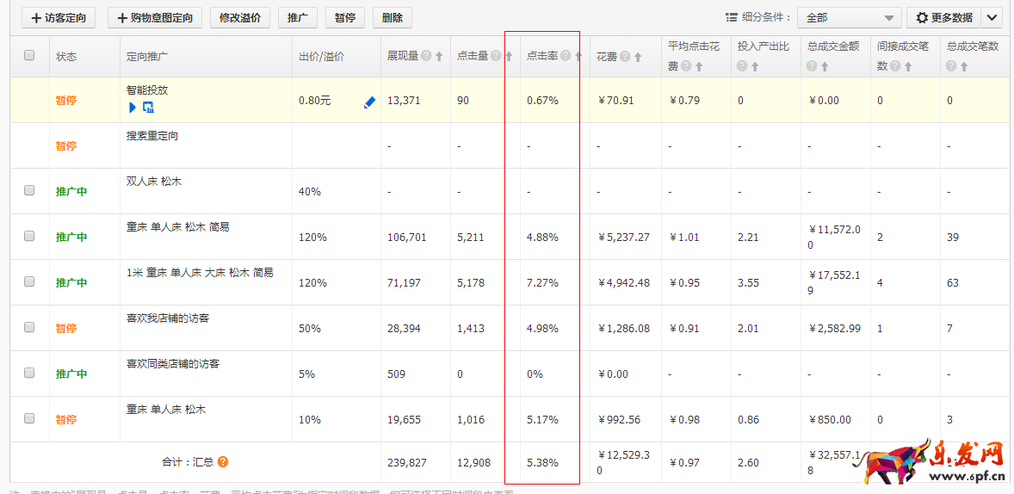Click the help icon next to 点击率
The height and width of the screenshot is (494, 1014).
(x=566, y=57)
